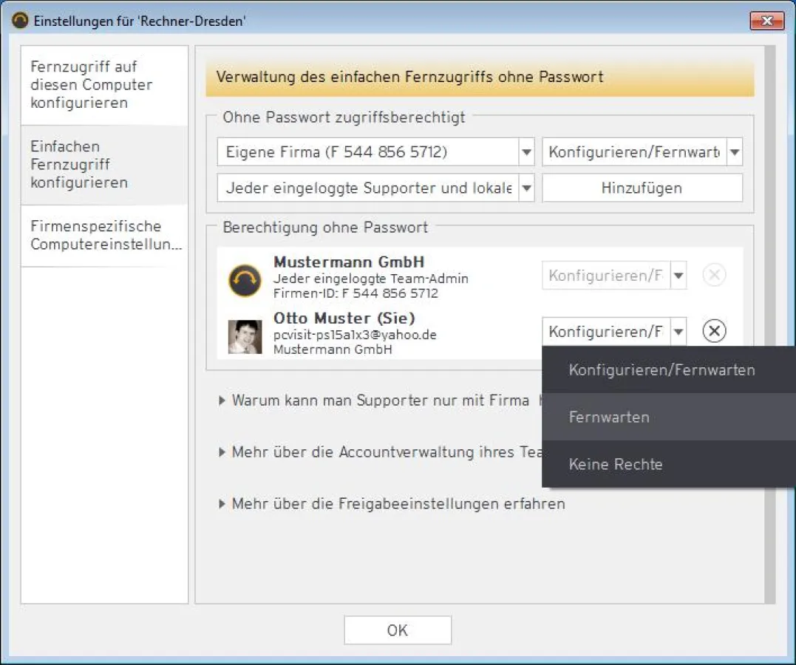Click the Hinzufügen button
Viewport: 796px width, 665px height.
[642, 188]
